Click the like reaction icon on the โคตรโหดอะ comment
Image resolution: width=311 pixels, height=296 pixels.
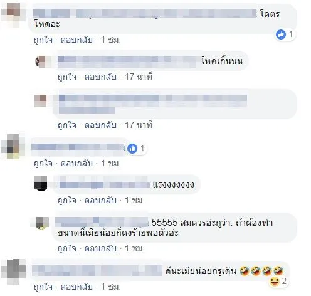coord(281,34)
